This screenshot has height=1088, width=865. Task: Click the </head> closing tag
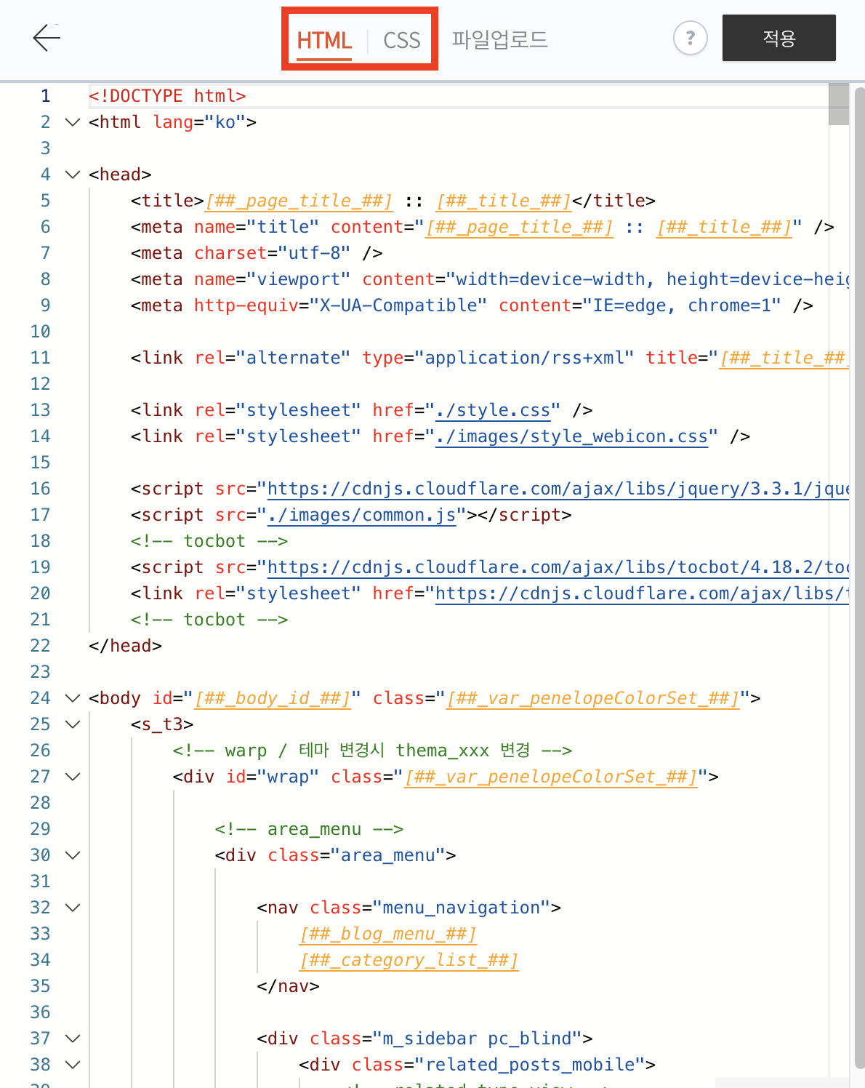click(125, 646)
